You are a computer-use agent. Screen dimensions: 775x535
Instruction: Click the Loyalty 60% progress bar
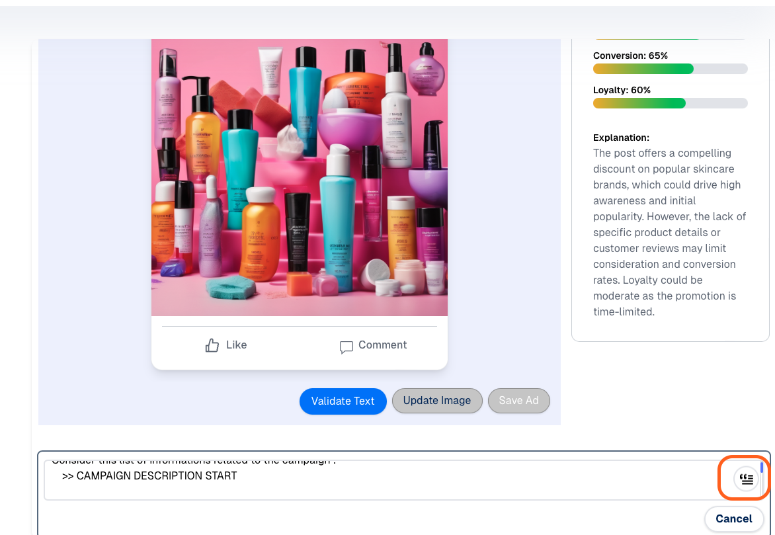(670, 103)
